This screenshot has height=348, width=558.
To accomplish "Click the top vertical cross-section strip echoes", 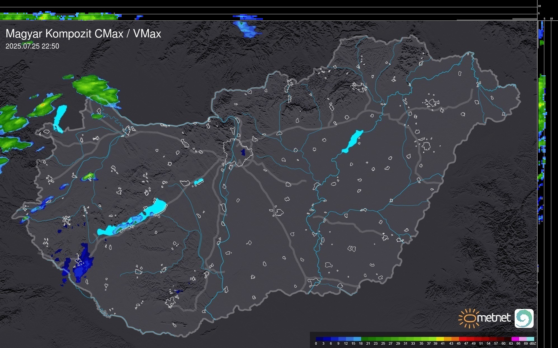I will click(x=59, y=16).
